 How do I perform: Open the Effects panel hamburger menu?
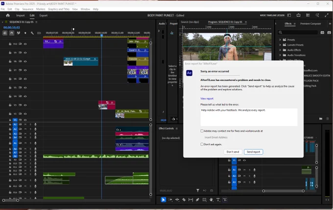[x=295, y=24]
